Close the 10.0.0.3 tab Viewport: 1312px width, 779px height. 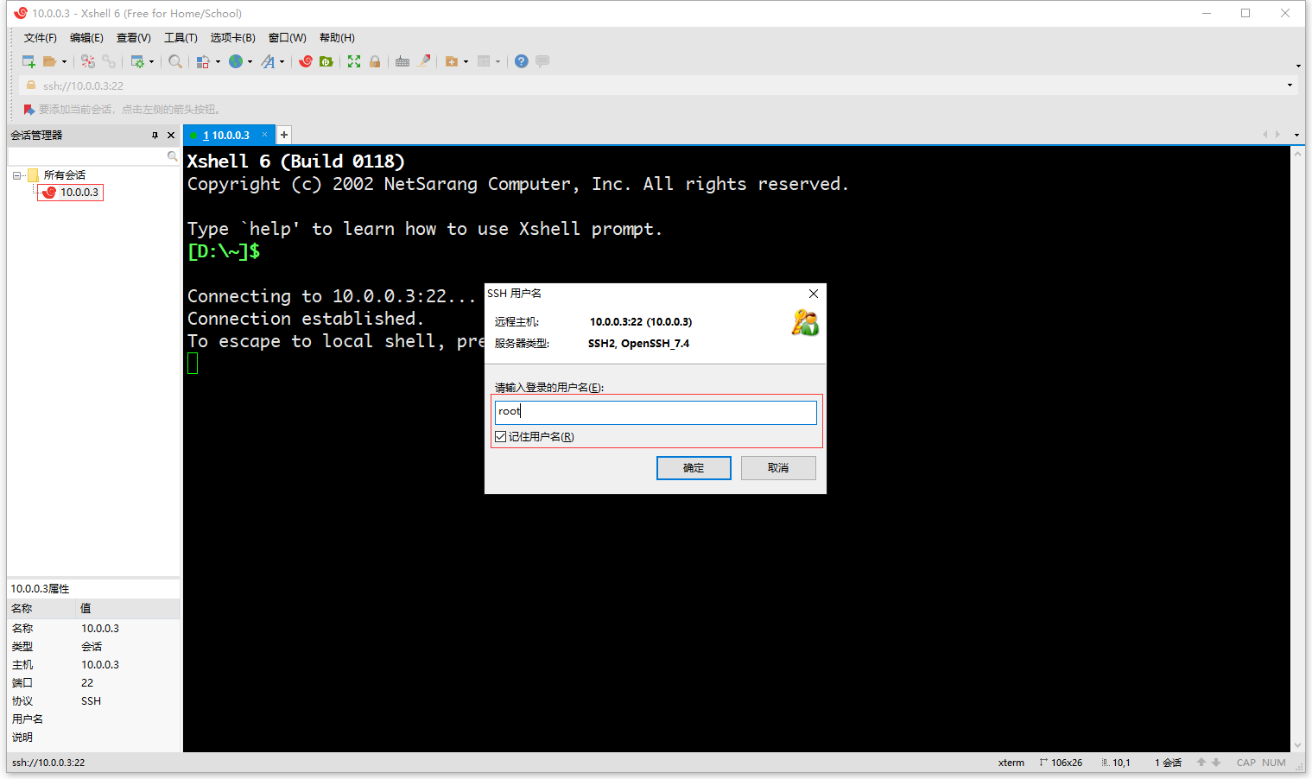264,135
